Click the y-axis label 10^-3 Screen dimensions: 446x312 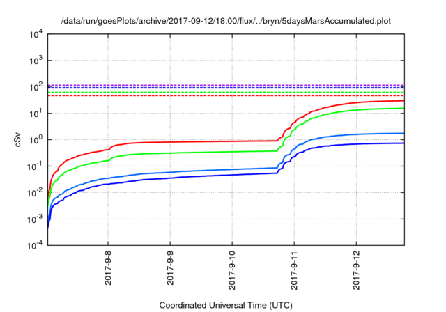click(x=36, y=219)
